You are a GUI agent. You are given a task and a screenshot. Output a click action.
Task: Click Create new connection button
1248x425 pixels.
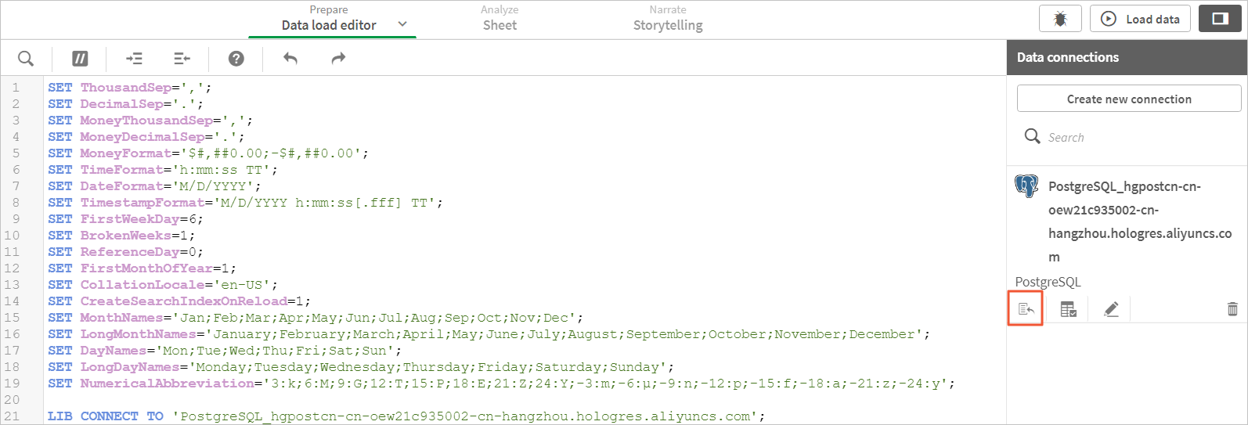tap(1129, 99)
